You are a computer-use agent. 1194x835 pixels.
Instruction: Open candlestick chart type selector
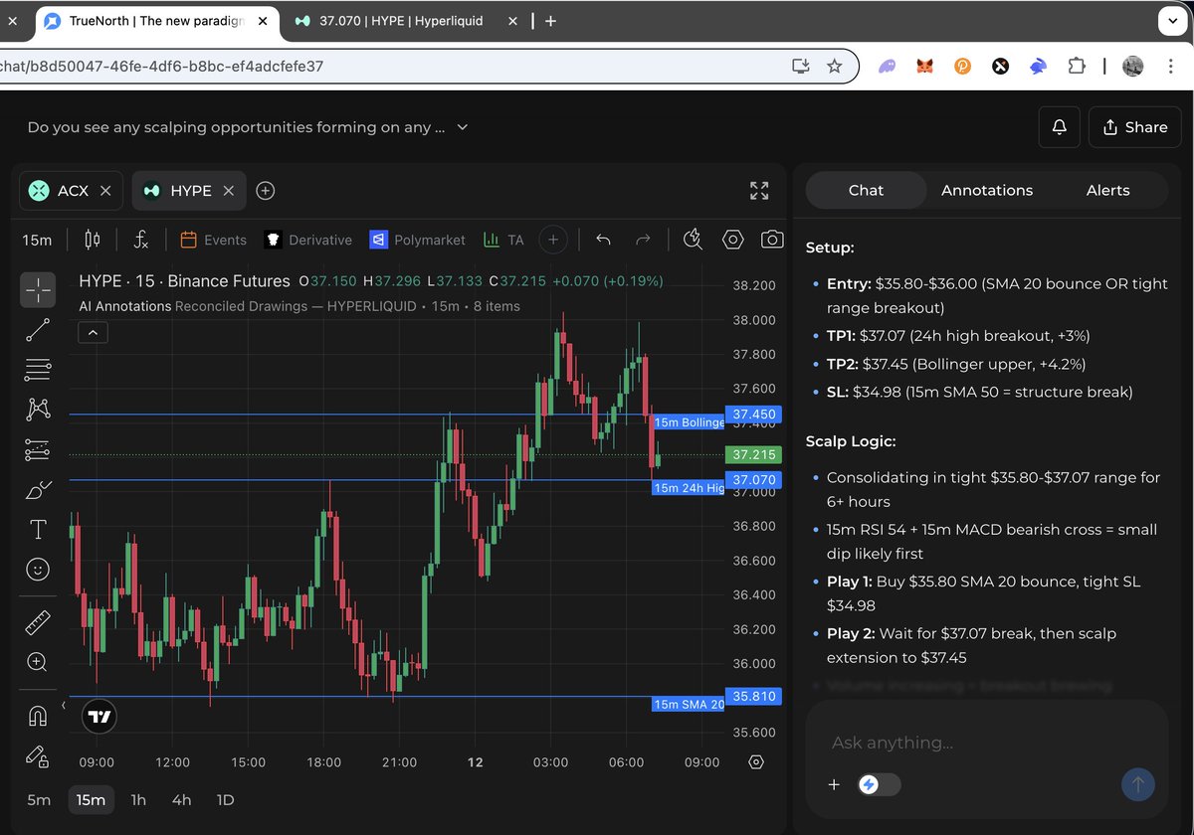click(x=93, y=240)
